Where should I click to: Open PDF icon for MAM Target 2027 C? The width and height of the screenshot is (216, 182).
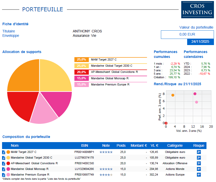4,152
